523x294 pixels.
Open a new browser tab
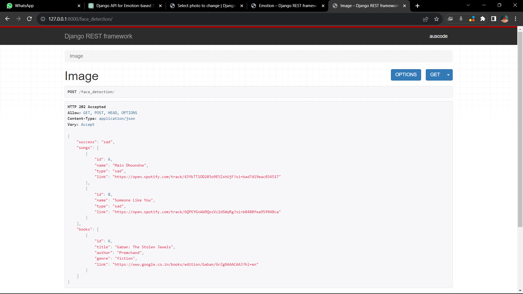pyautogui.click(x=417, y=6)
